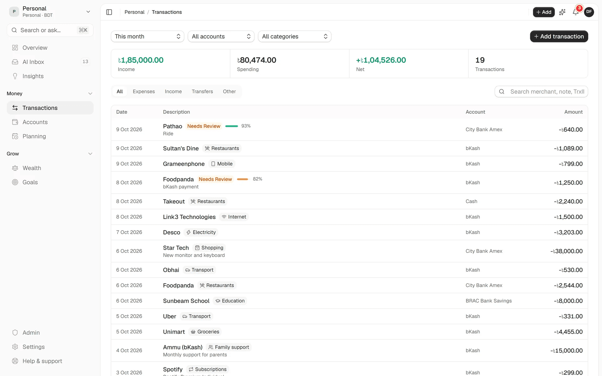Click the Wealth scales icon
Screen dimensions: 602x376
[15, 168]
